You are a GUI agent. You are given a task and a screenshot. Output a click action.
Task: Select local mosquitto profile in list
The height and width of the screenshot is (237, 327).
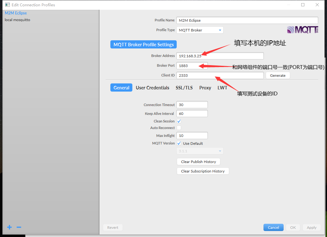click(x=18, y=20)
